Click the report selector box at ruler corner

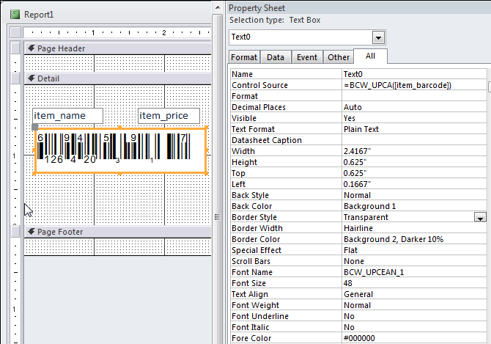pos(15,32)
